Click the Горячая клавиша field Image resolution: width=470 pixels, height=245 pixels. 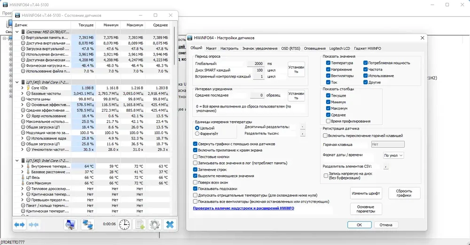pos(388,145)
